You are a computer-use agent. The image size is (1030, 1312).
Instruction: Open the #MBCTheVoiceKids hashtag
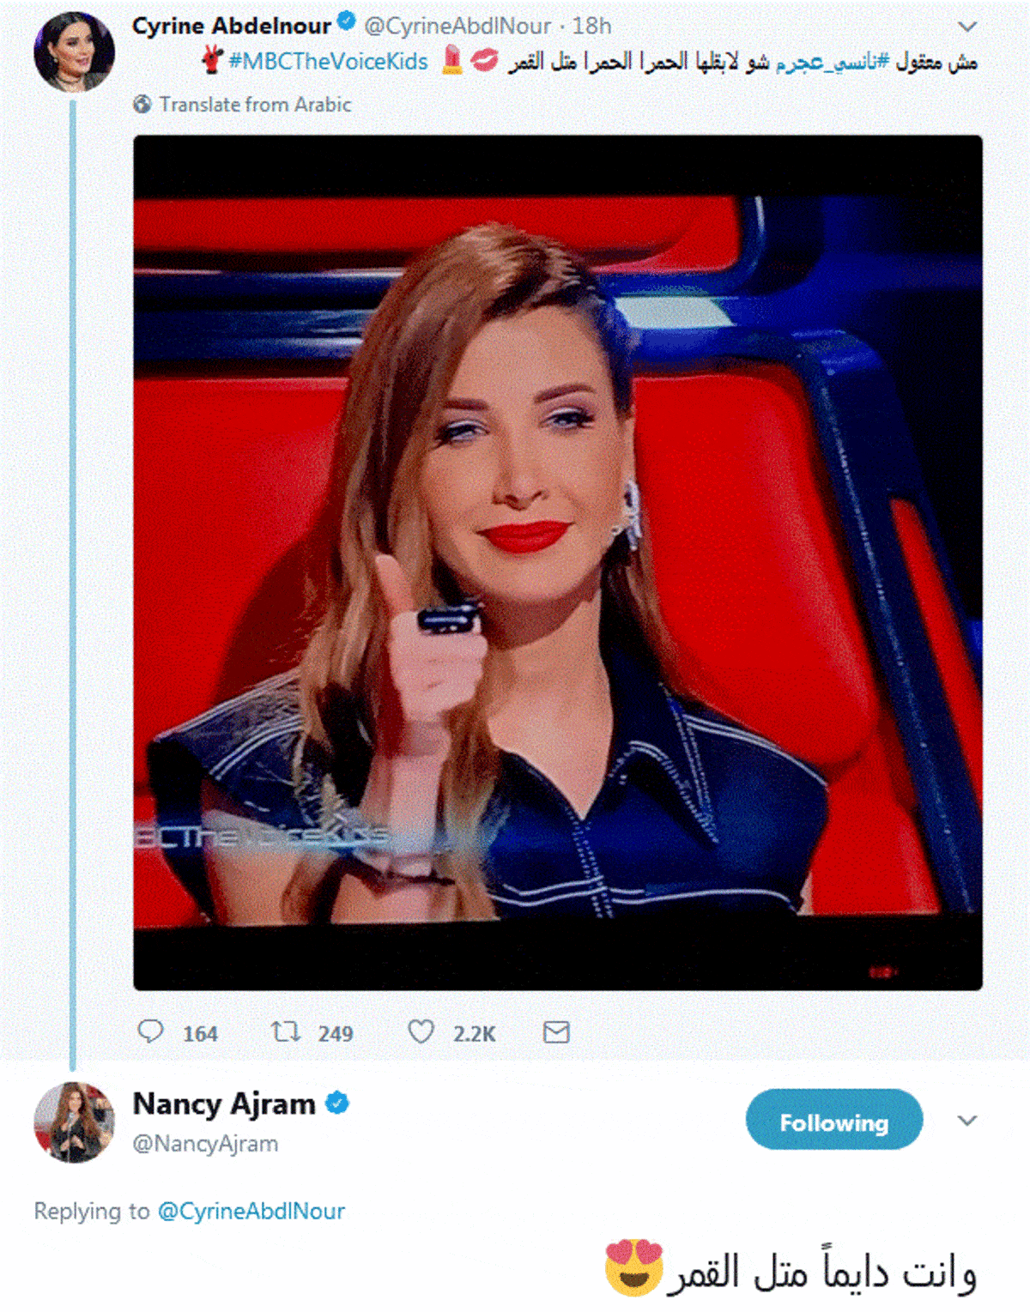click(x=328, y=62)
